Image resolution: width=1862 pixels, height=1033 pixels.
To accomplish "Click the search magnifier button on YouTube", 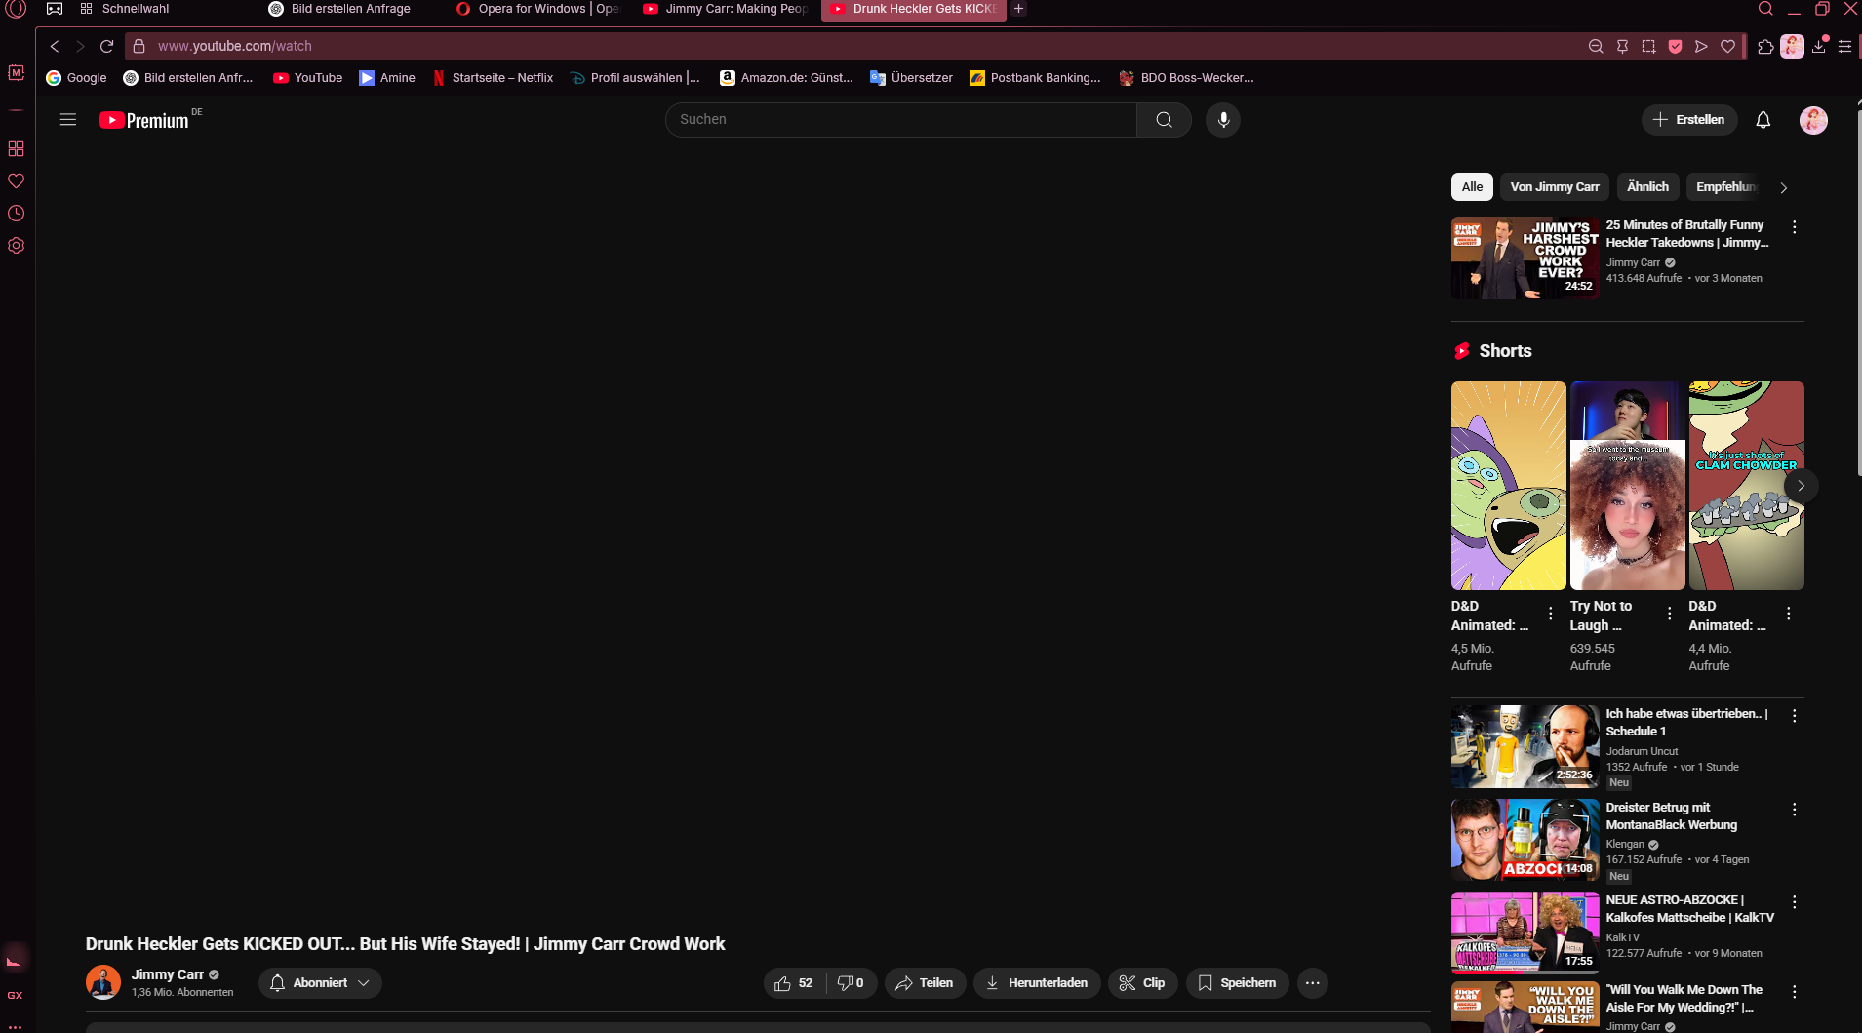I will pyautogui.click(x=1164, y=120).
